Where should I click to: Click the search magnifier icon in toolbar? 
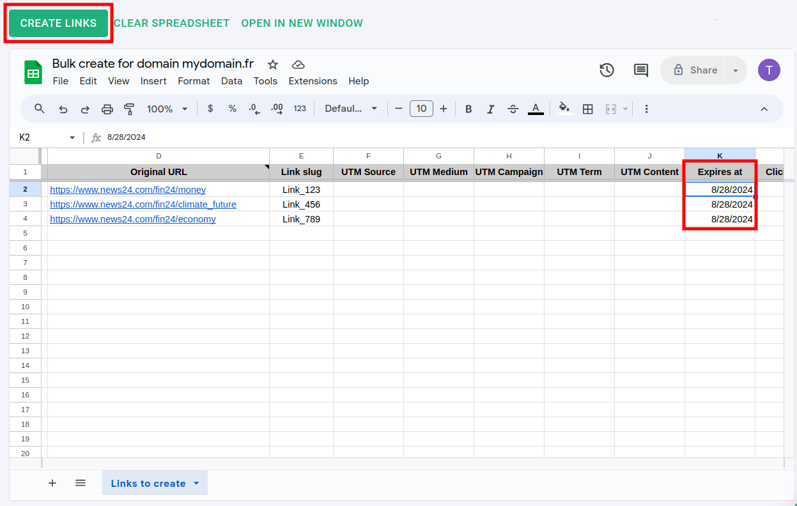[x=40, y=109]
